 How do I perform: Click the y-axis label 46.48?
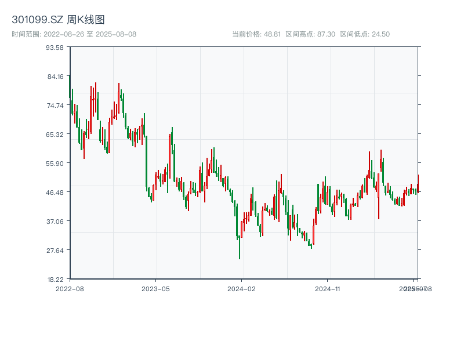coord(55,193)
